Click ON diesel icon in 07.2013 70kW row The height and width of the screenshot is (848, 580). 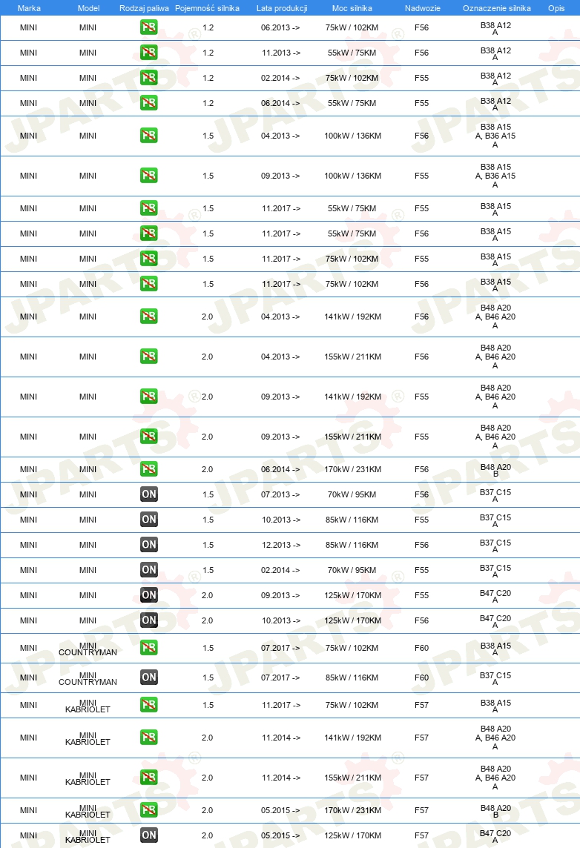149,494
